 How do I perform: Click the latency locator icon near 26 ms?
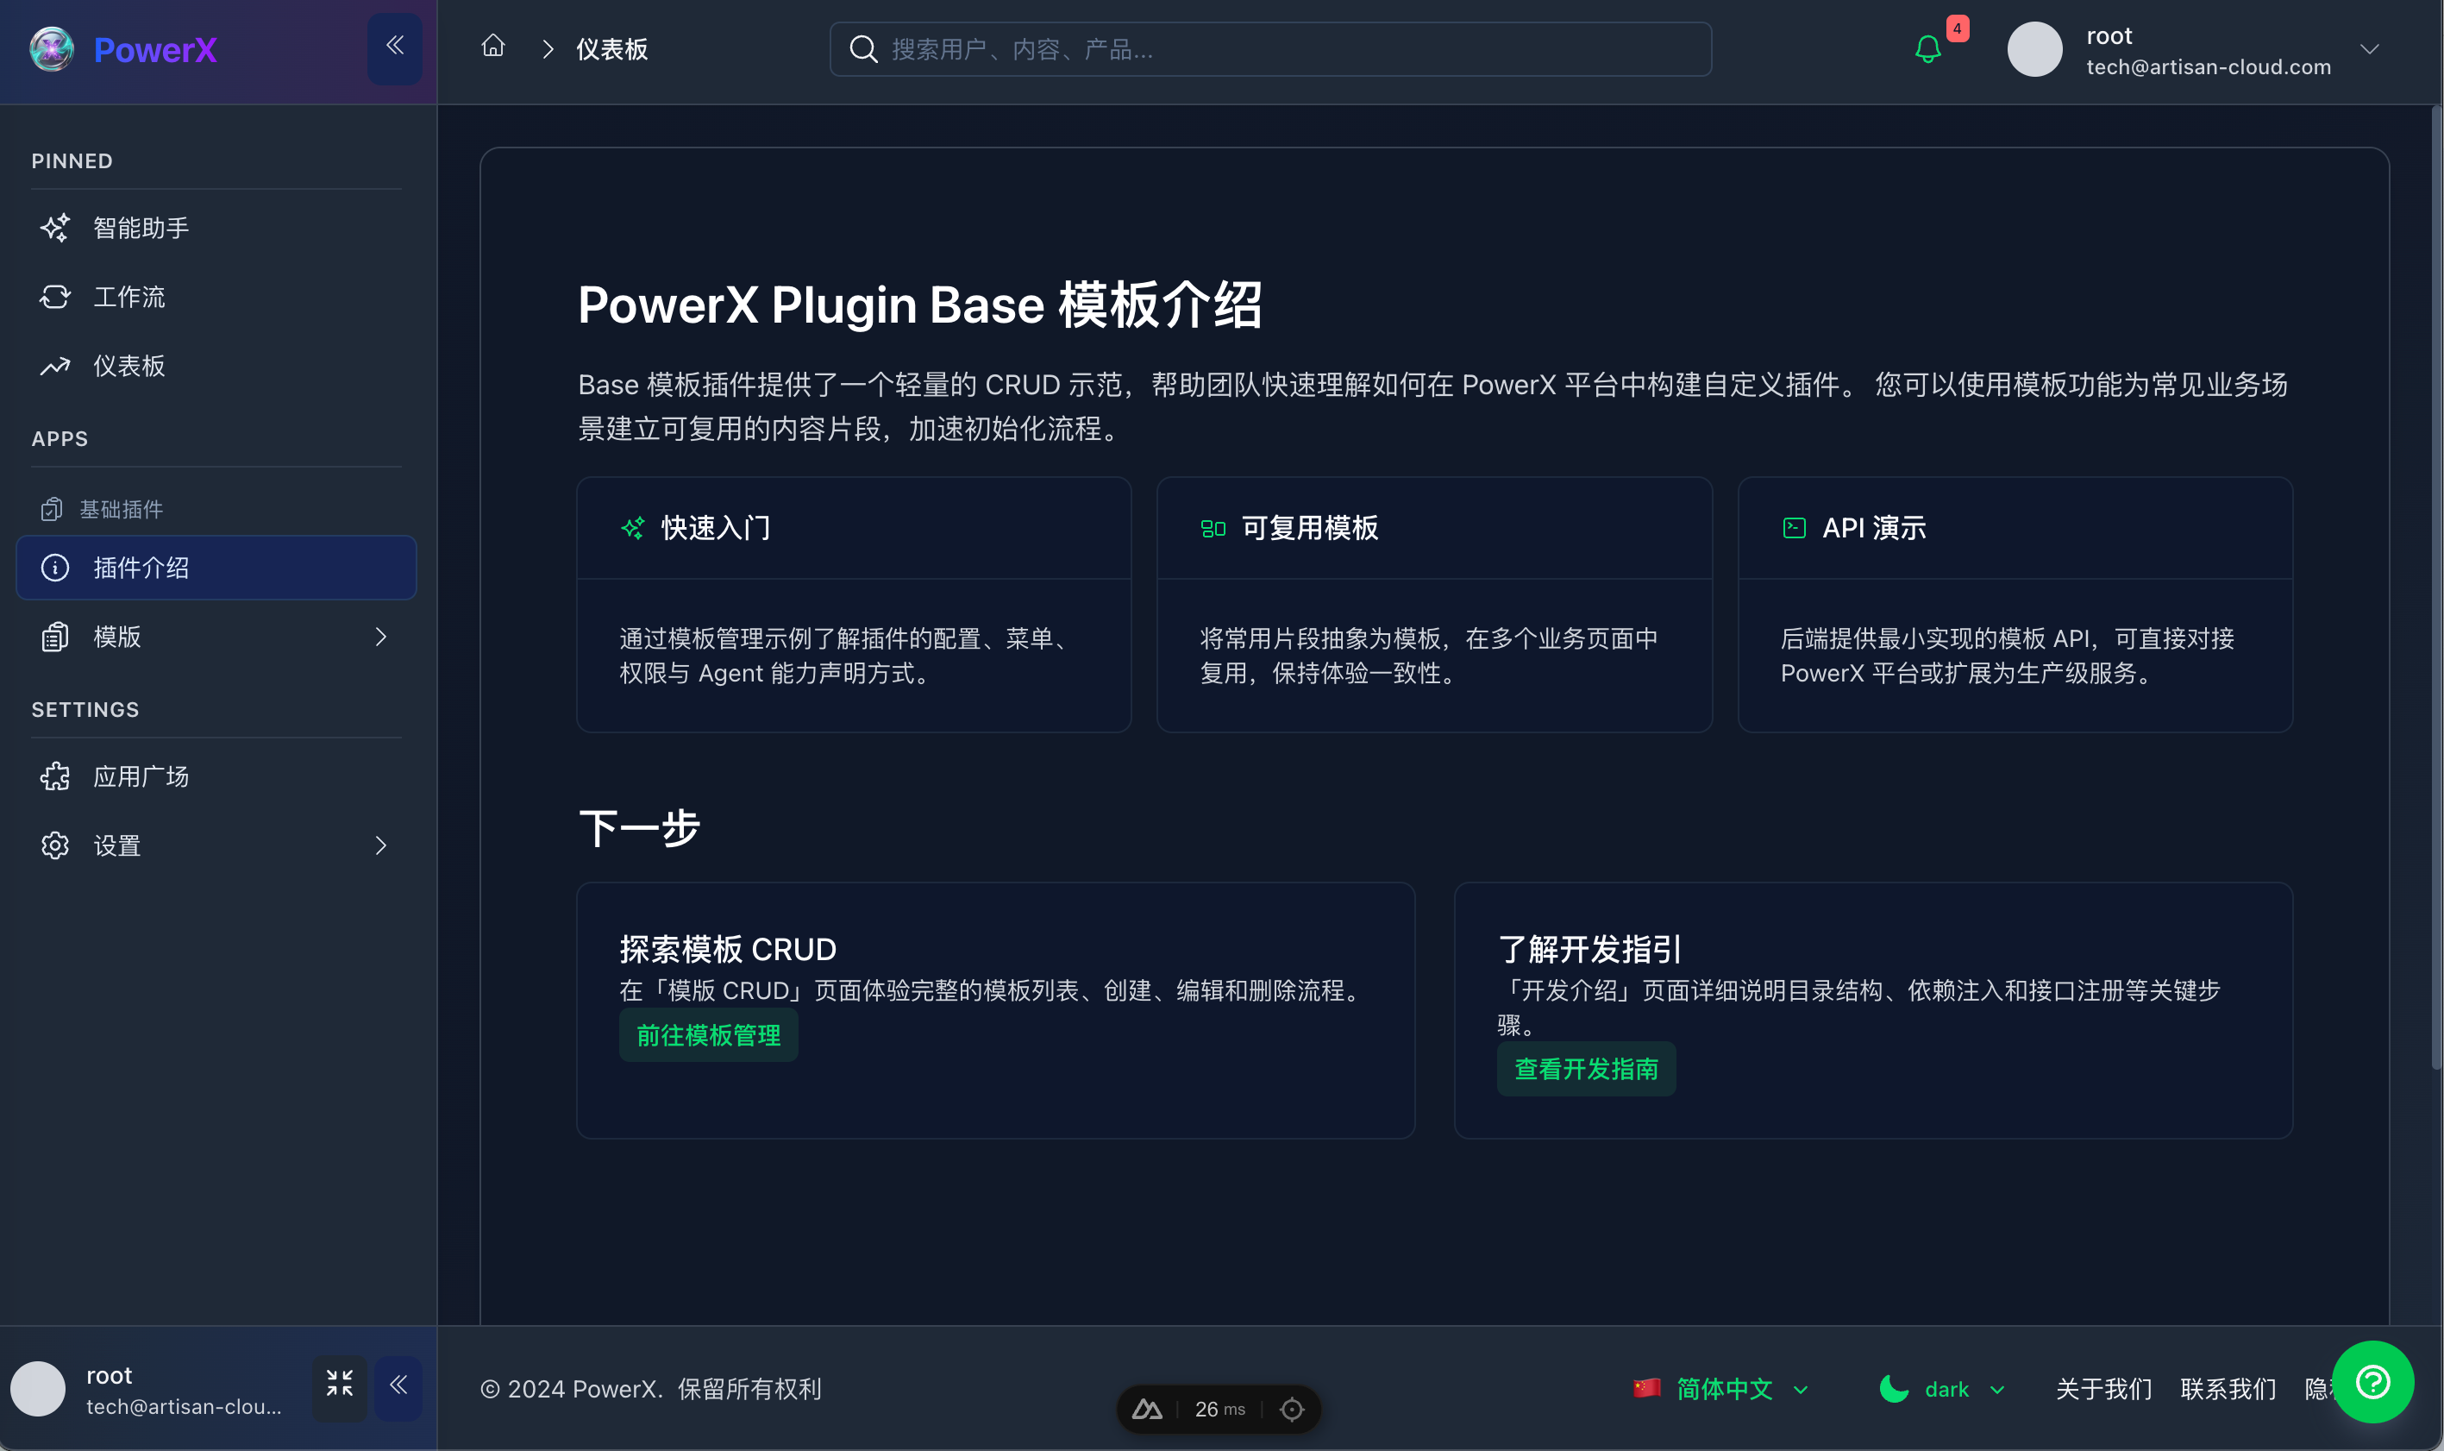click(1292, 1408)
